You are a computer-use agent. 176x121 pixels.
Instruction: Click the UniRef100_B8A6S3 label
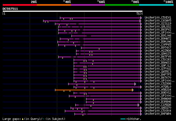point(158,63)
